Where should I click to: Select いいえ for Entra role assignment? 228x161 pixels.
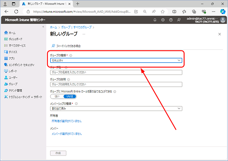(x=70, y=96)
